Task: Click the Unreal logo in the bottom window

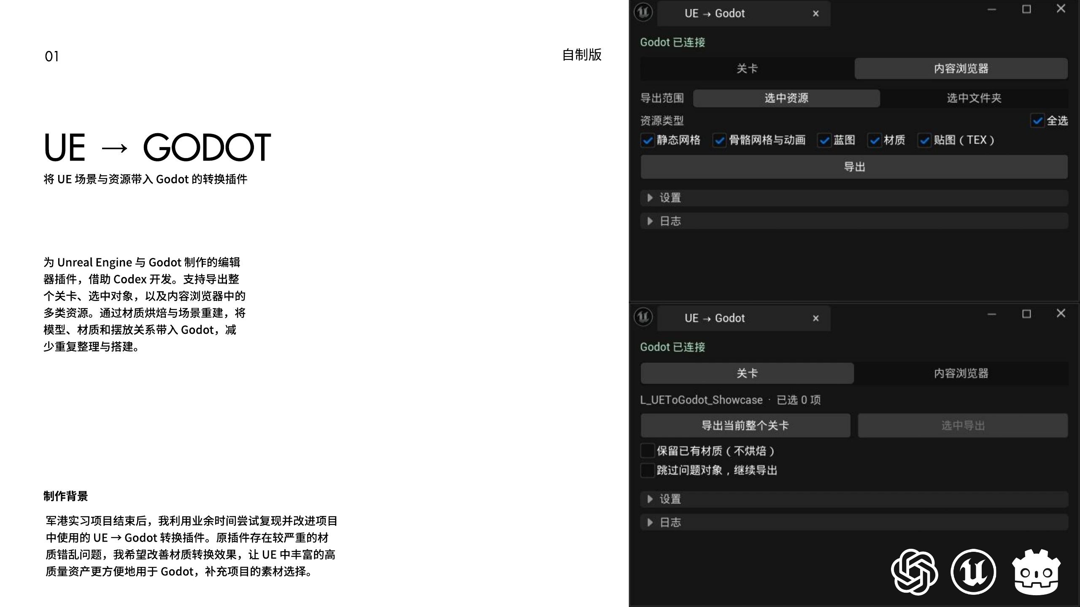Action: pyautogui.click(x=643, y=317)
